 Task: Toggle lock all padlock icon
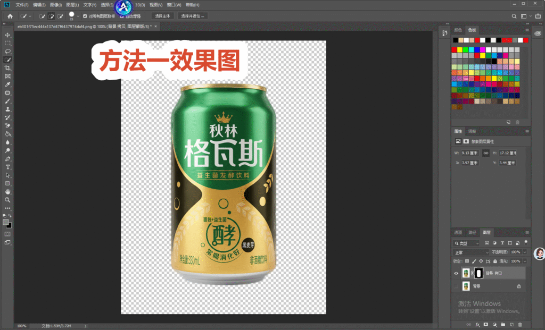coord(495,261)
